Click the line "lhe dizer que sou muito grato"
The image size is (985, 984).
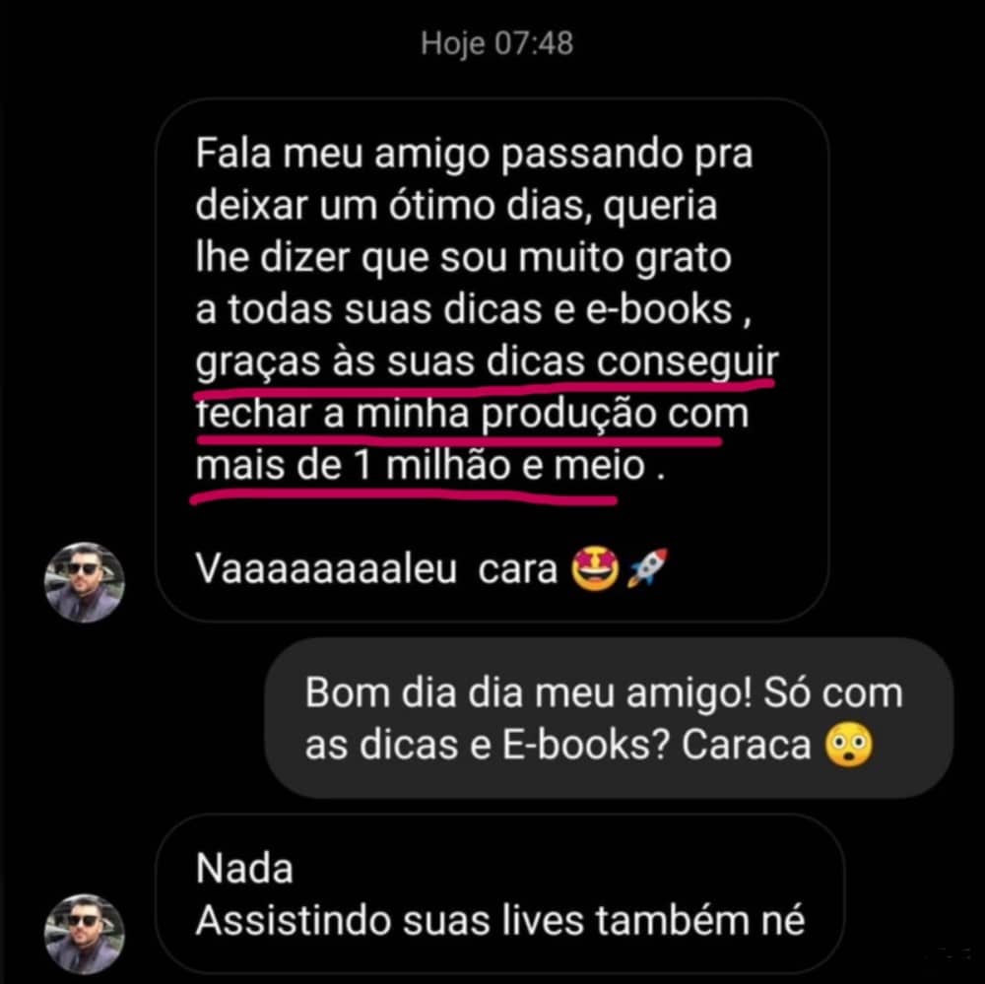point(464,258)
